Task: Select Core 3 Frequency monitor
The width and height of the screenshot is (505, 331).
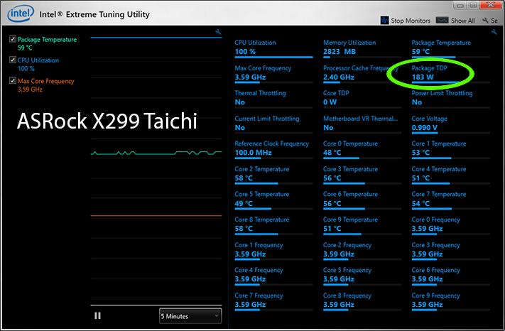Action: click(x=450, y=251)
